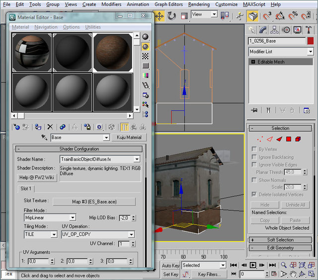This screenshot has height=280, width=318.
Task: Enable the By Vertex checkbox
Action: pyautogui.click(x=254, y=149)
